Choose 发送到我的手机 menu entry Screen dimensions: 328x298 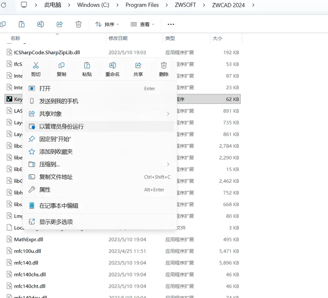pyautogui.click(x=99, y=101)
